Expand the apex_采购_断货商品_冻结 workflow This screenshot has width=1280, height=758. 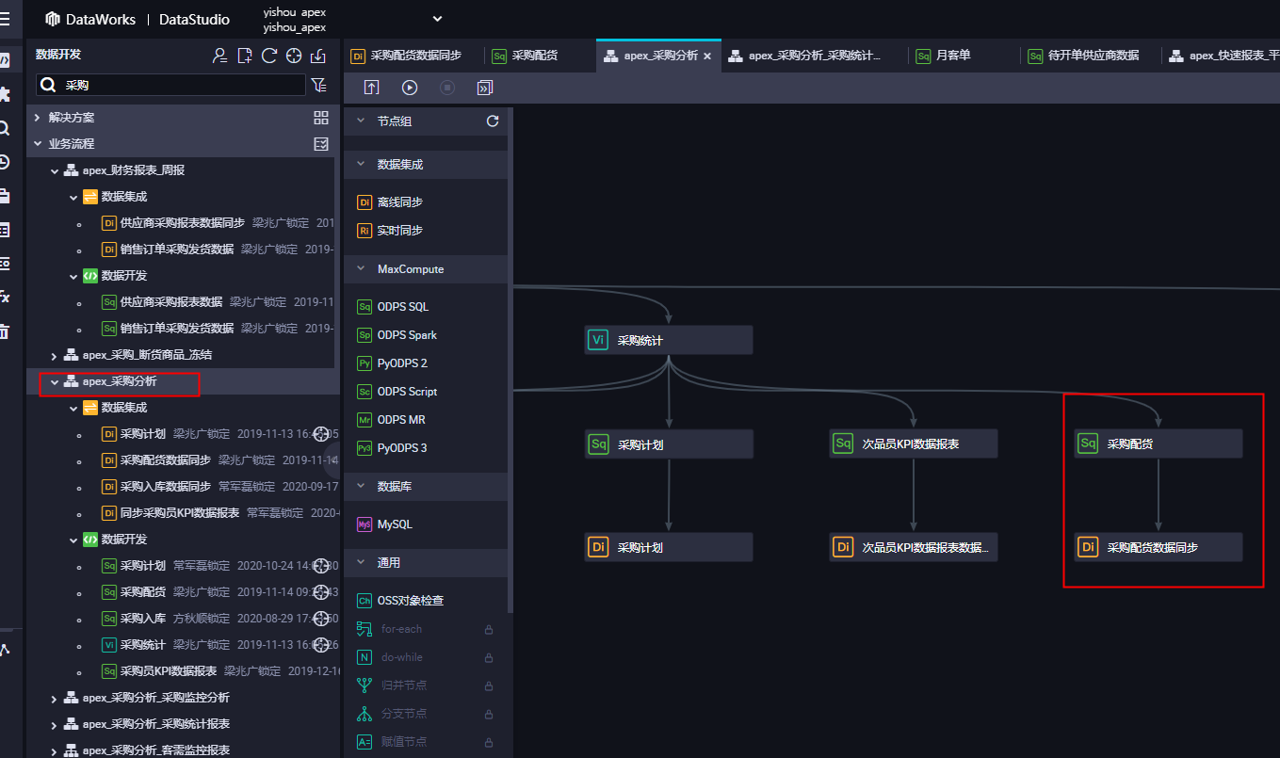point(55,355)
